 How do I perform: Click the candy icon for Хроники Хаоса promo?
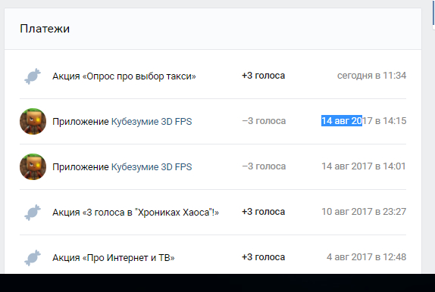click(x=33, y=213)
